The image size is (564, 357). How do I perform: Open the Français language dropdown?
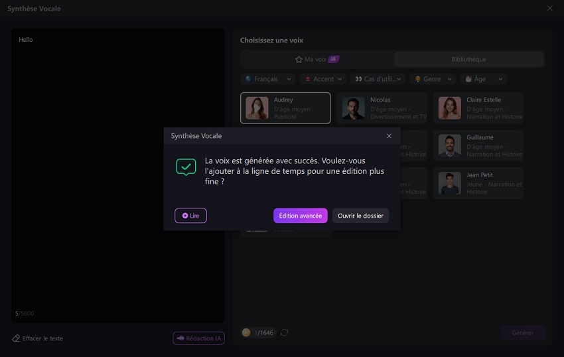(x=267, y=79)
